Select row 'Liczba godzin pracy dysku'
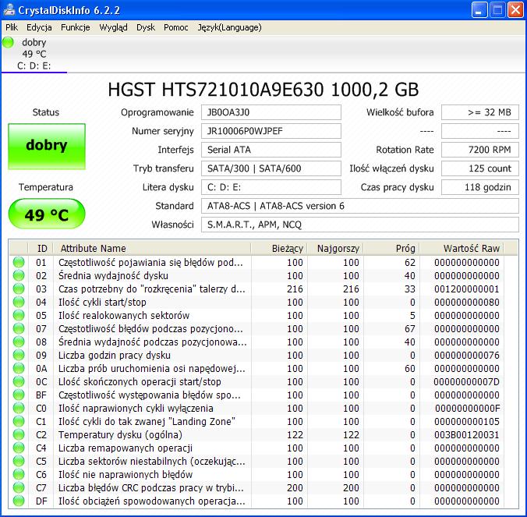This screenshot has width=527, height=517. click(256, 355)
